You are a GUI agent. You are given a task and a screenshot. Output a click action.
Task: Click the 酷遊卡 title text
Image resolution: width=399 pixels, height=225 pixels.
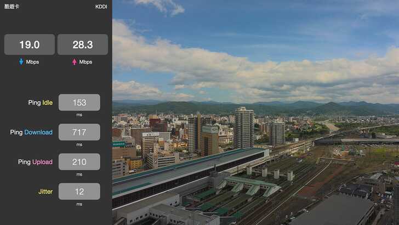click(12, 7)
